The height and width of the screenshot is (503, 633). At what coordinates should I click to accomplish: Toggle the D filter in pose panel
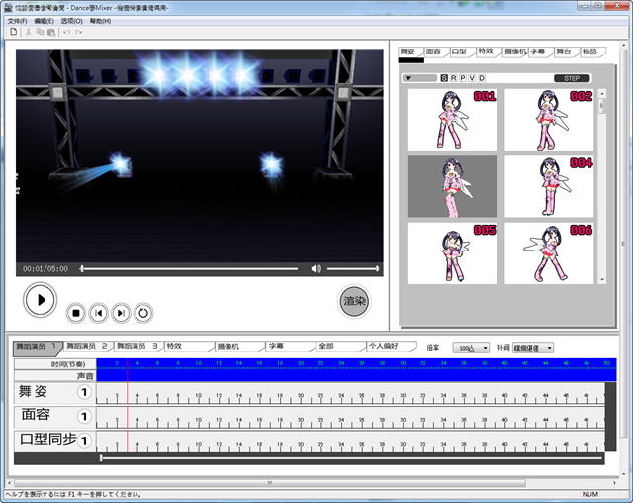coord(482,78)
